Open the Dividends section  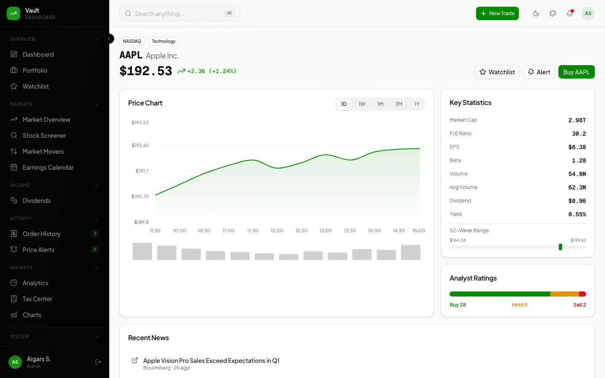(x=37, y=200)
